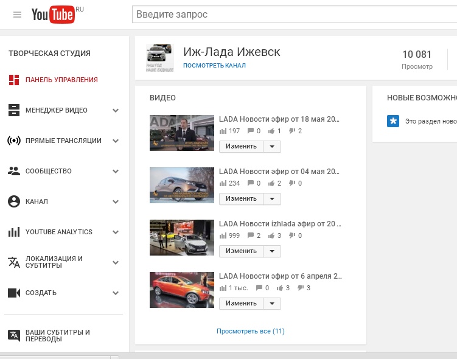Expand Менеджер видео section chevron
The width and height of the screenshot is (457, 359).
coord(116,111)
